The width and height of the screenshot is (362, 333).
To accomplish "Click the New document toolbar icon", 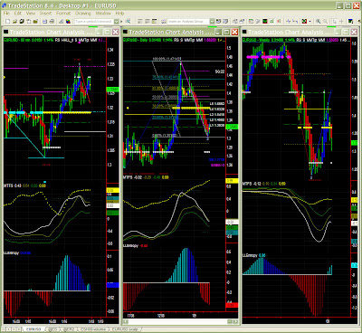I will pyautogui.click(x=7, y=22).
